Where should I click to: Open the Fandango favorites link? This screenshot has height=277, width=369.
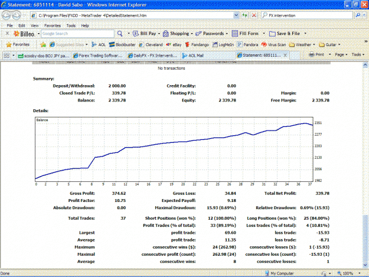coord(197,44)
